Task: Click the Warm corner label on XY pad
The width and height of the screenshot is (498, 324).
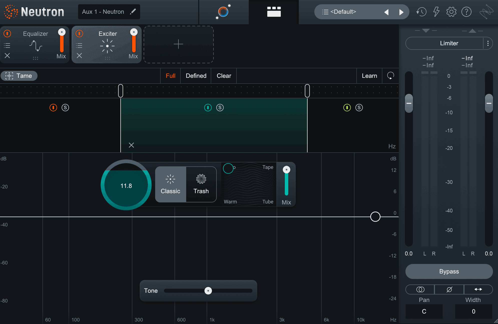Action: coord(230,202)
